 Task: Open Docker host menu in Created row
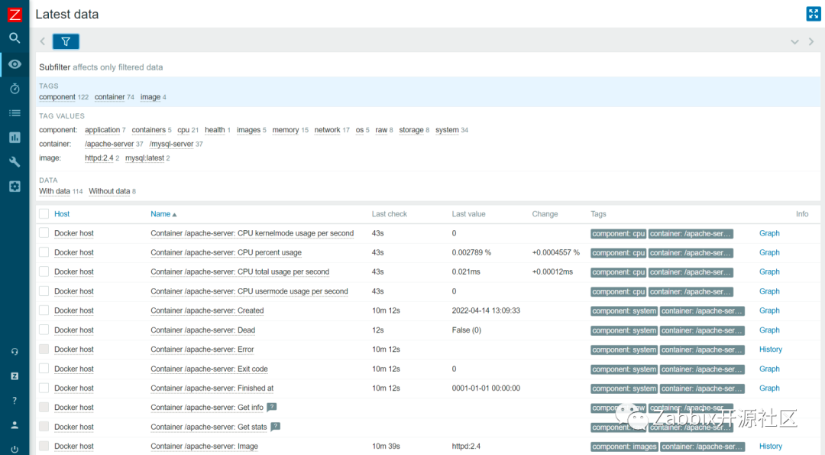[x=73, y=310]
